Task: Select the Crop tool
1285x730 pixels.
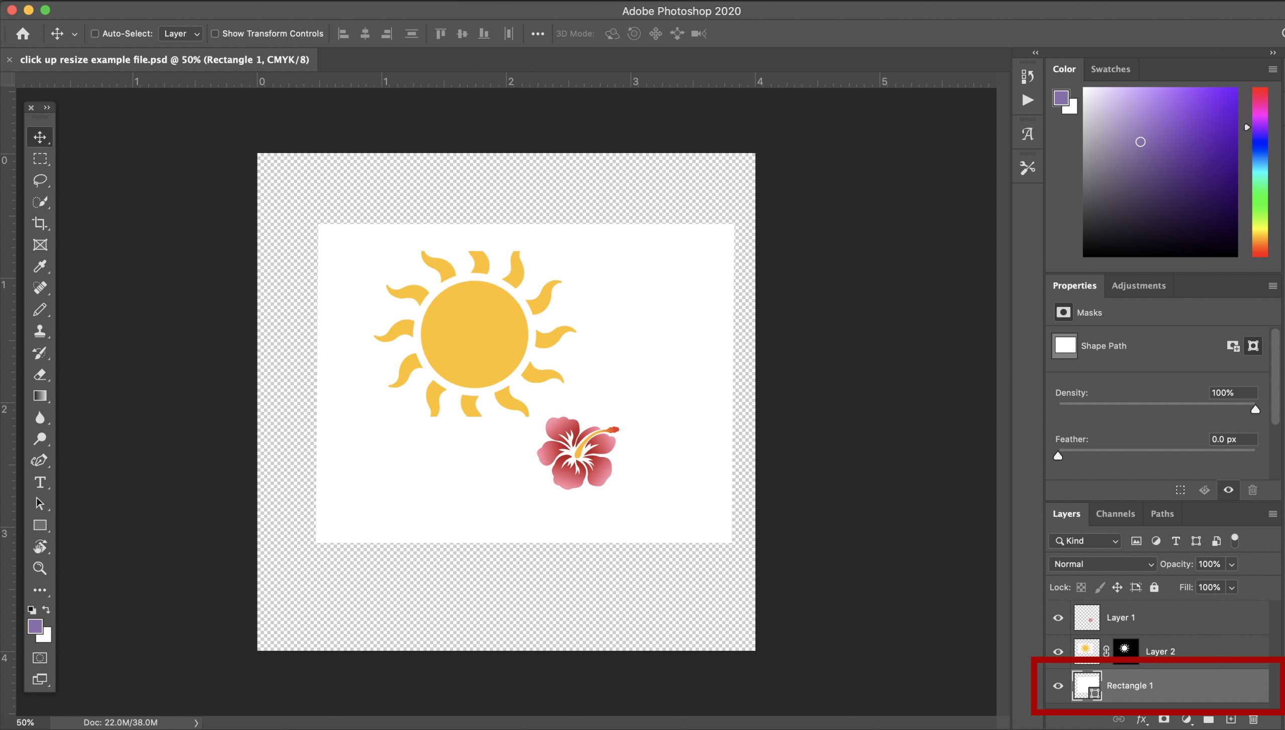Action: click(x=40, y=224)
